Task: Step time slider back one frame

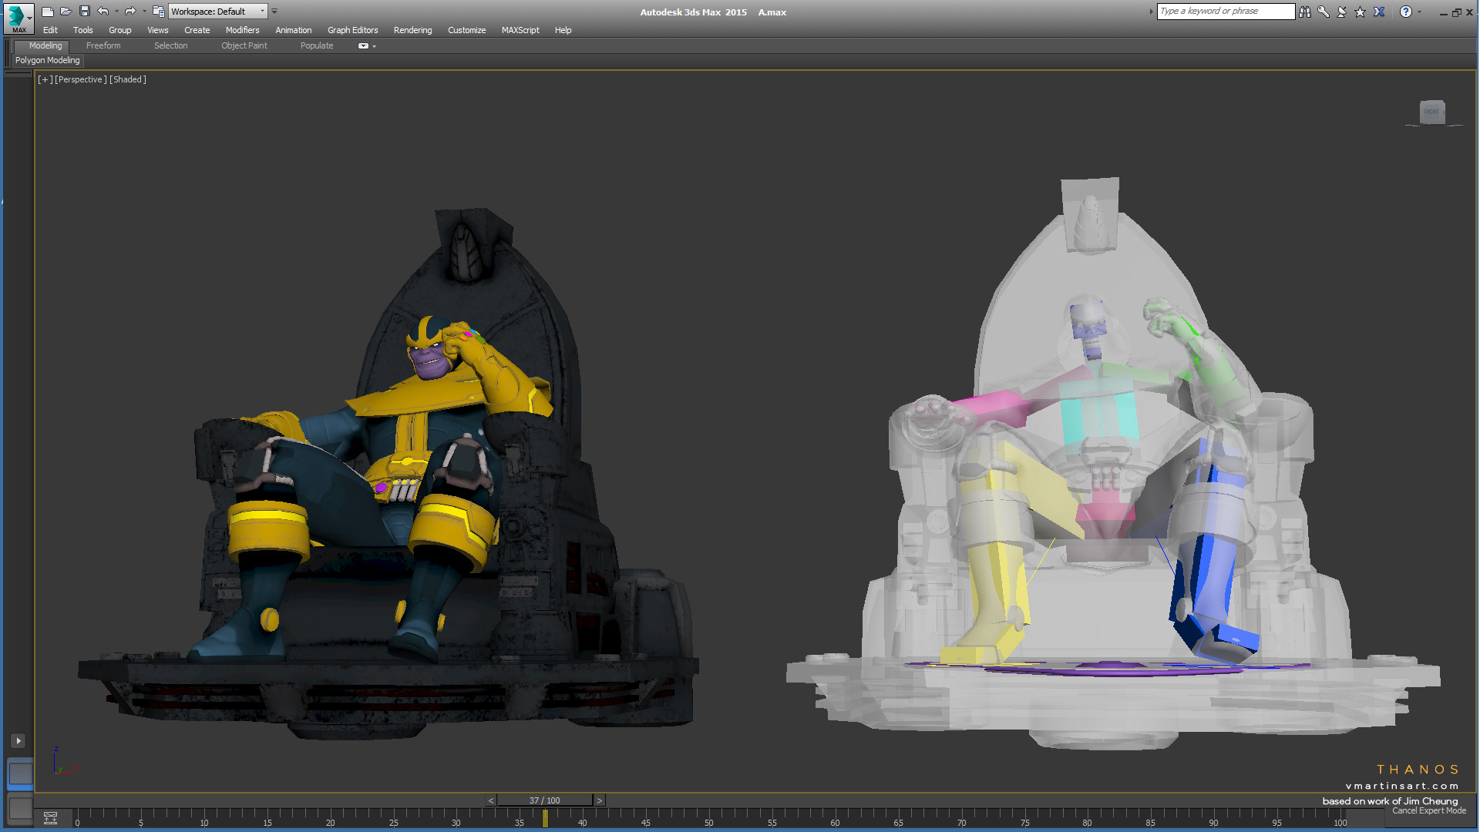Action: (x=491, y=800)
